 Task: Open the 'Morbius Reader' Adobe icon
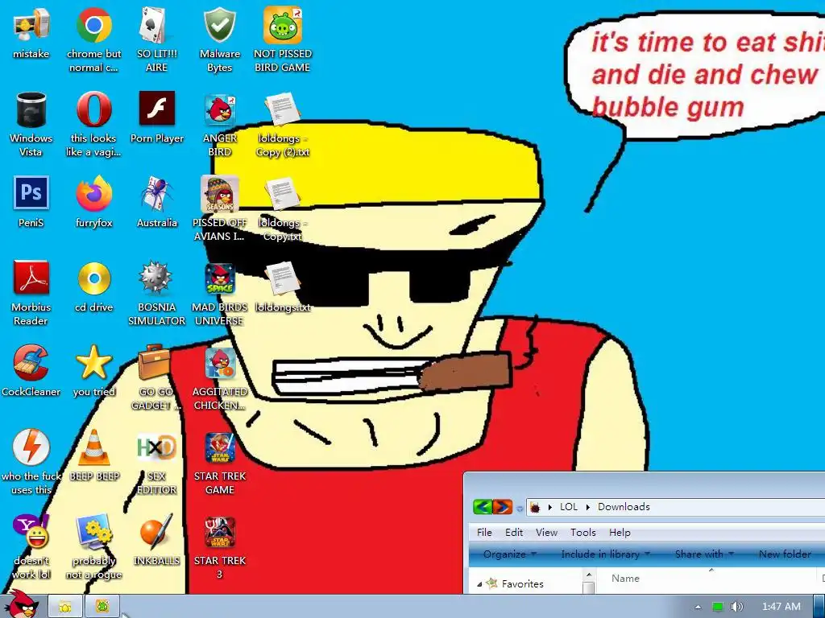(x=31, y=278)
